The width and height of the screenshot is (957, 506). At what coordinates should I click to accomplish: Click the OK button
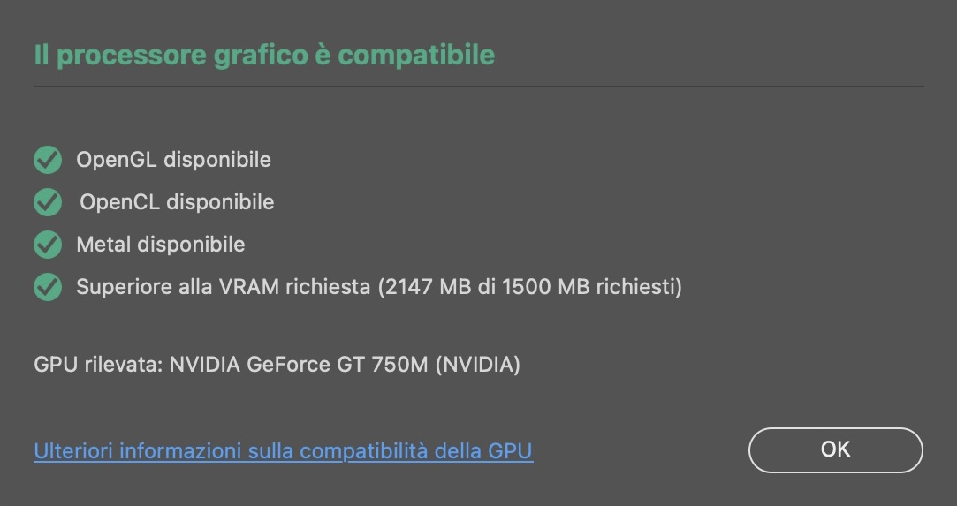coord(836,449)
